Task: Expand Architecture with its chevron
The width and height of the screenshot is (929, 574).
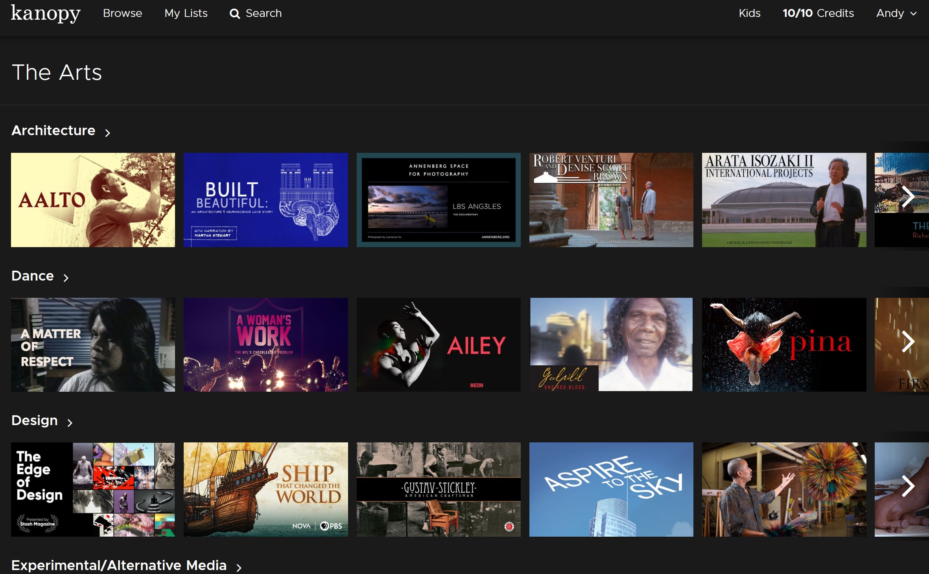Action: (x=107, y=133)
